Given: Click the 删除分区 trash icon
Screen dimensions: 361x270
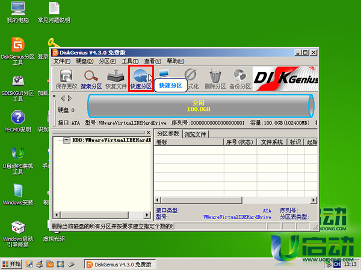Looking at the screenshot, I should tap(215, 79).
